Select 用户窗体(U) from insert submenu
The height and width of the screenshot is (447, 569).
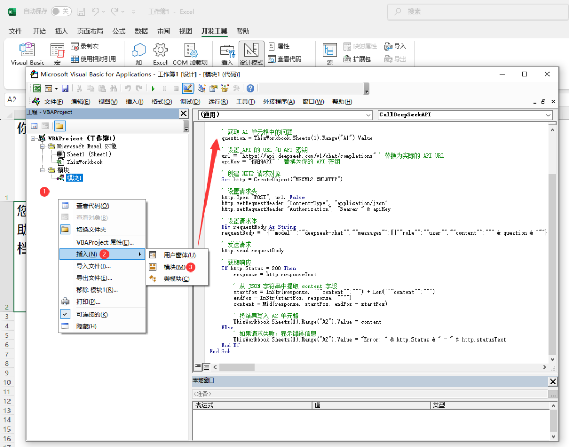[177, 255]
